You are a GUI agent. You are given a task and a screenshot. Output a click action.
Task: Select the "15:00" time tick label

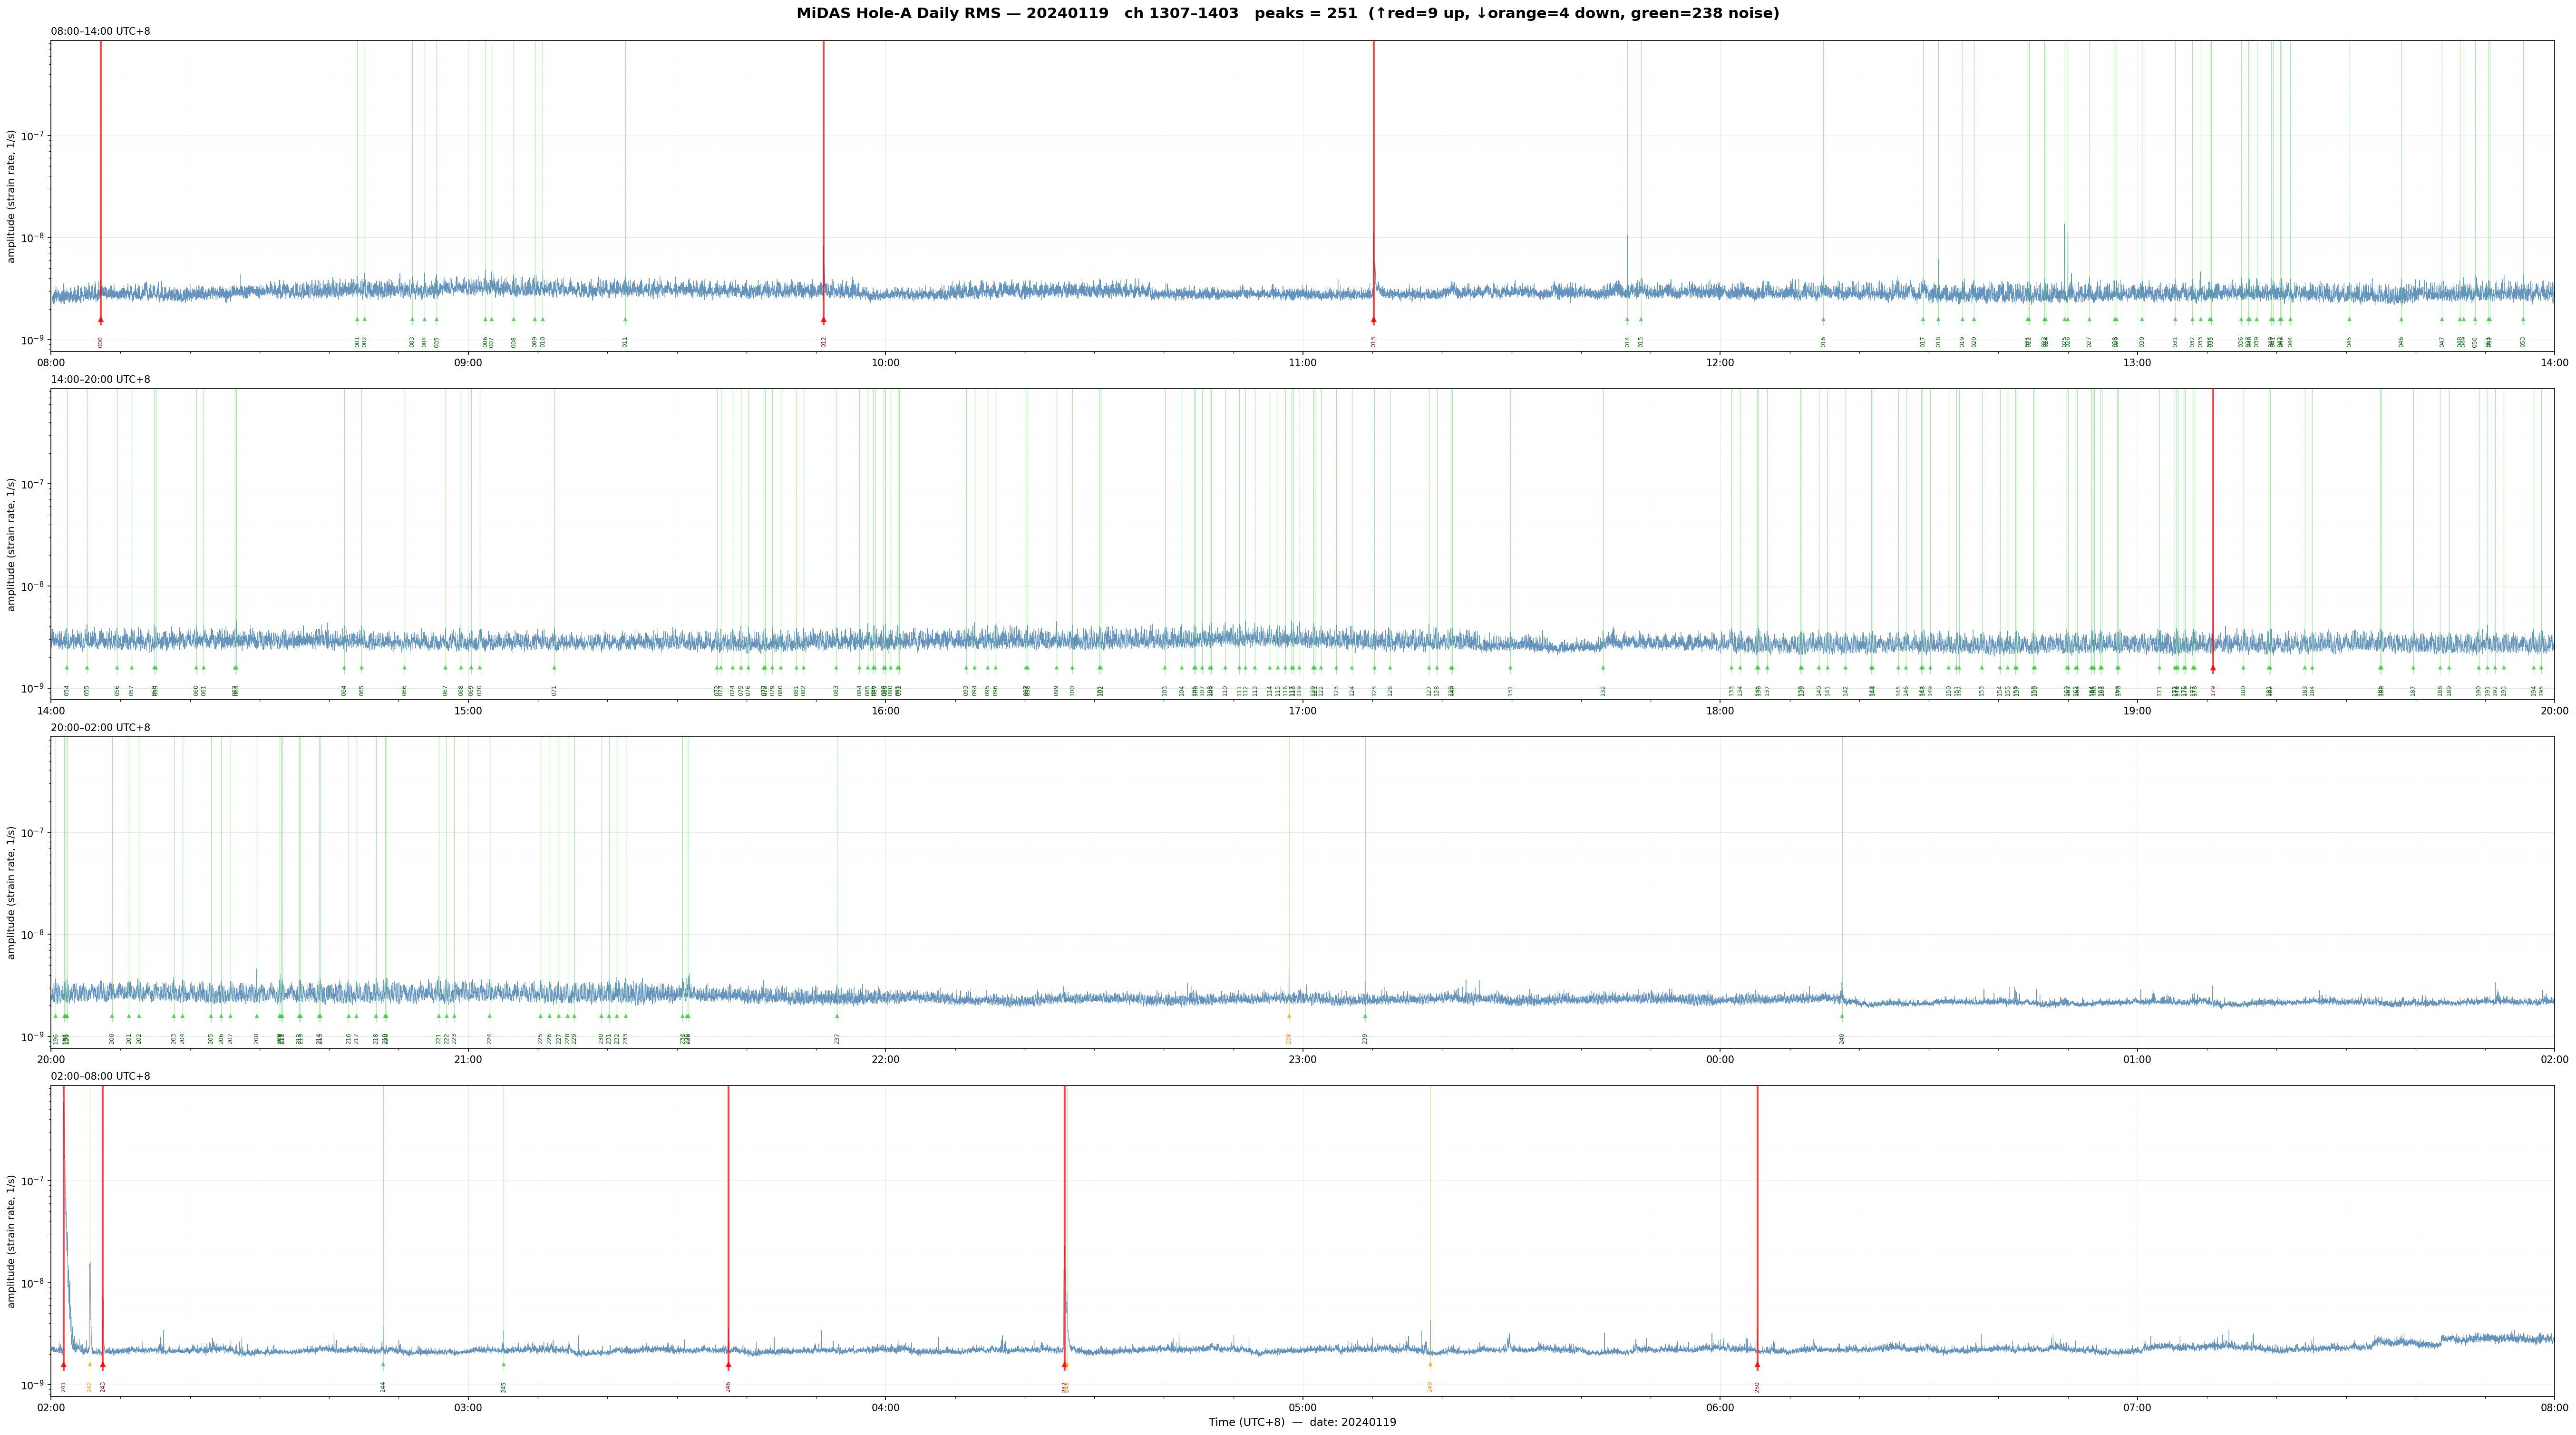coord(468,711)
